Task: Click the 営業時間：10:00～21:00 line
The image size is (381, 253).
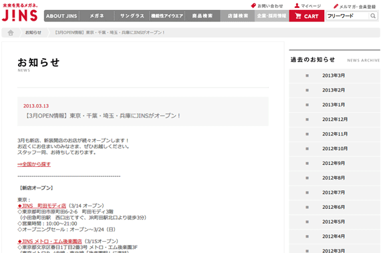Action: click(47, 224)
